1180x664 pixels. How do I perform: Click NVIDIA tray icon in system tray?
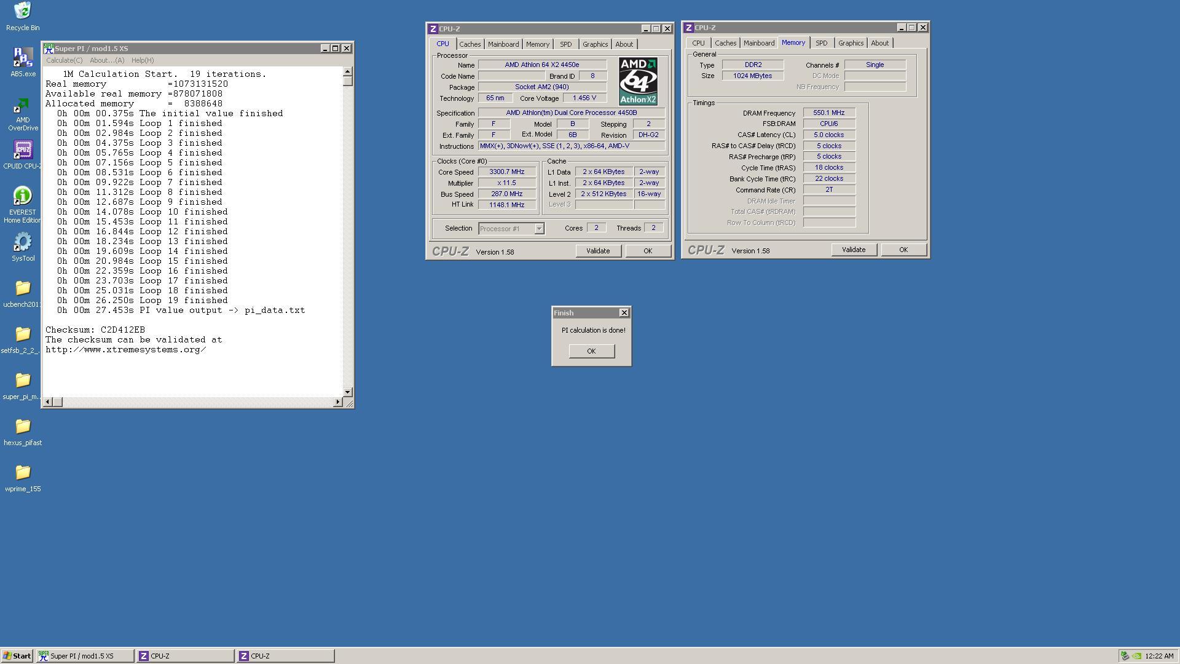pos(1136,656)
